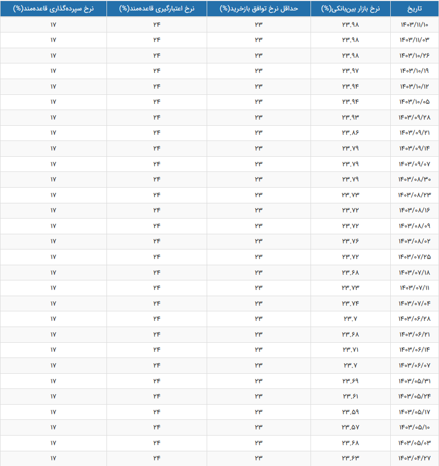Select the interbank rate value 23.74
The image size is (439, 466).
pos(350,304)
